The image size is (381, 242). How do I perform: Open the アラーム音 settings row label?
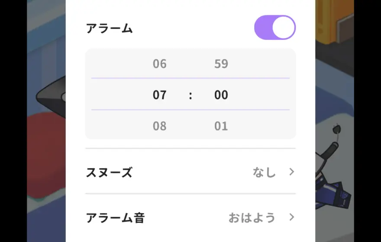(115, 217)
